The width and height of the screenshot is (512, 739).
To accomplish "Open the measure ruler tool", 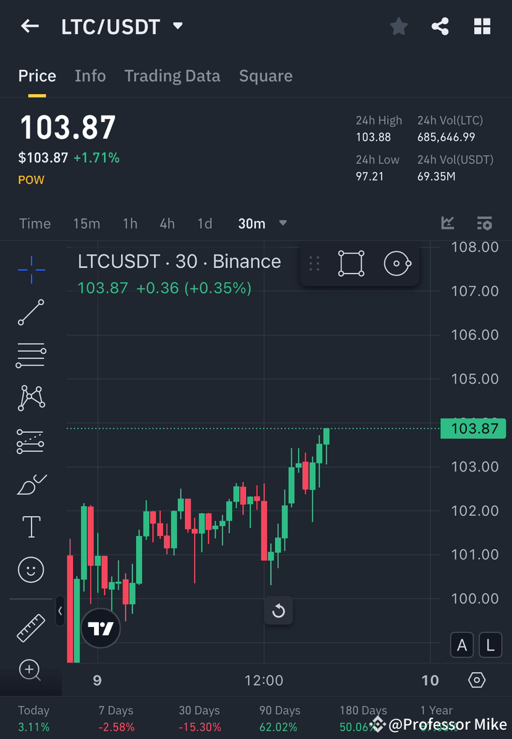I will (x=31, y=627).
